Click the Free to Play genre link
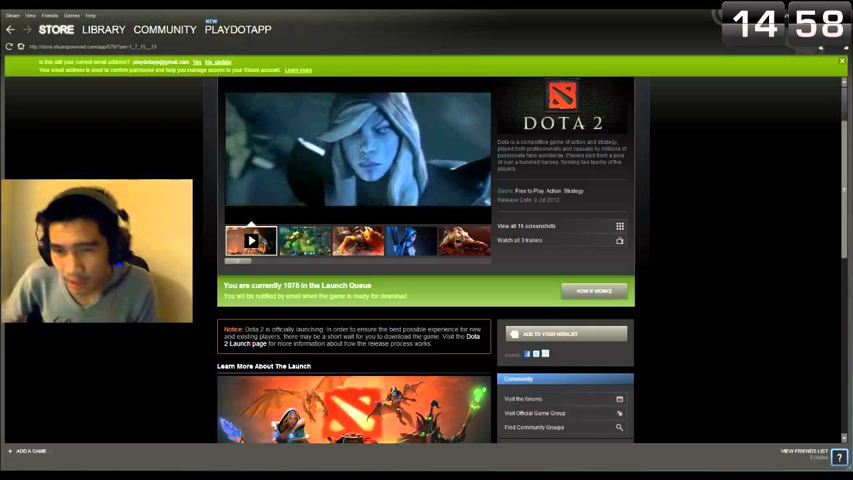Image resolution: width=853 pixels, height=480 pixels. (529, 191)
